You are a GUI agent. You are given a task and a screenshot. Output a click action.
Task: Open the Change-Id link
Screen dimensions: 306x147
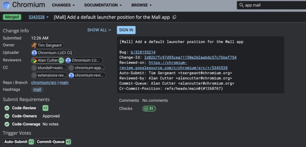190,57
